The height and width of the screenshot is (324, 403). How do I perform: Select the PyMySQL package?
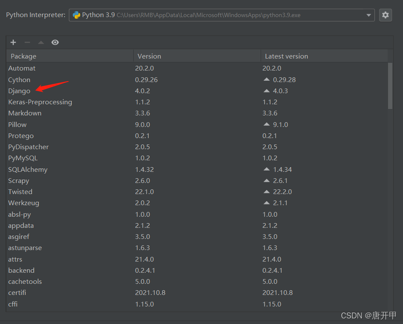[23, 158]
